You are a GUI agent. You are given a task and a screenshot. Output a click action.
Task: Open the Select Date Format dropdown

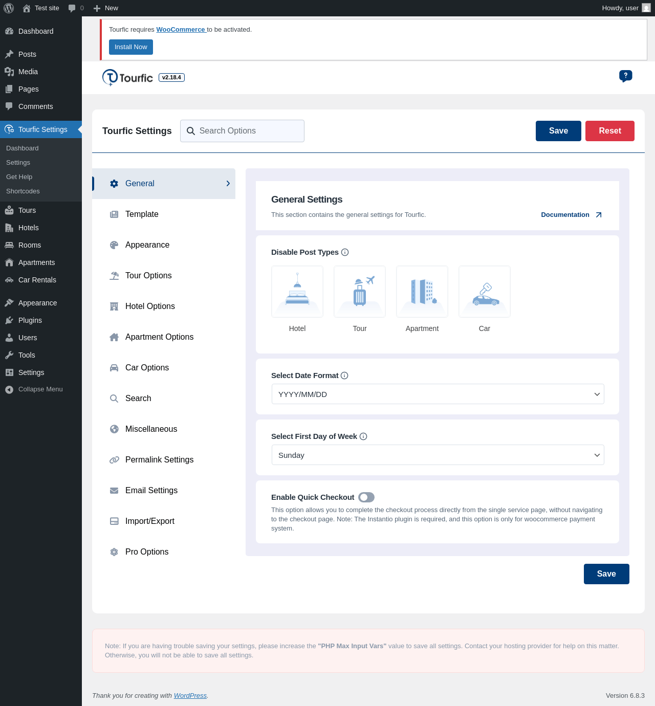click(438, 394)
